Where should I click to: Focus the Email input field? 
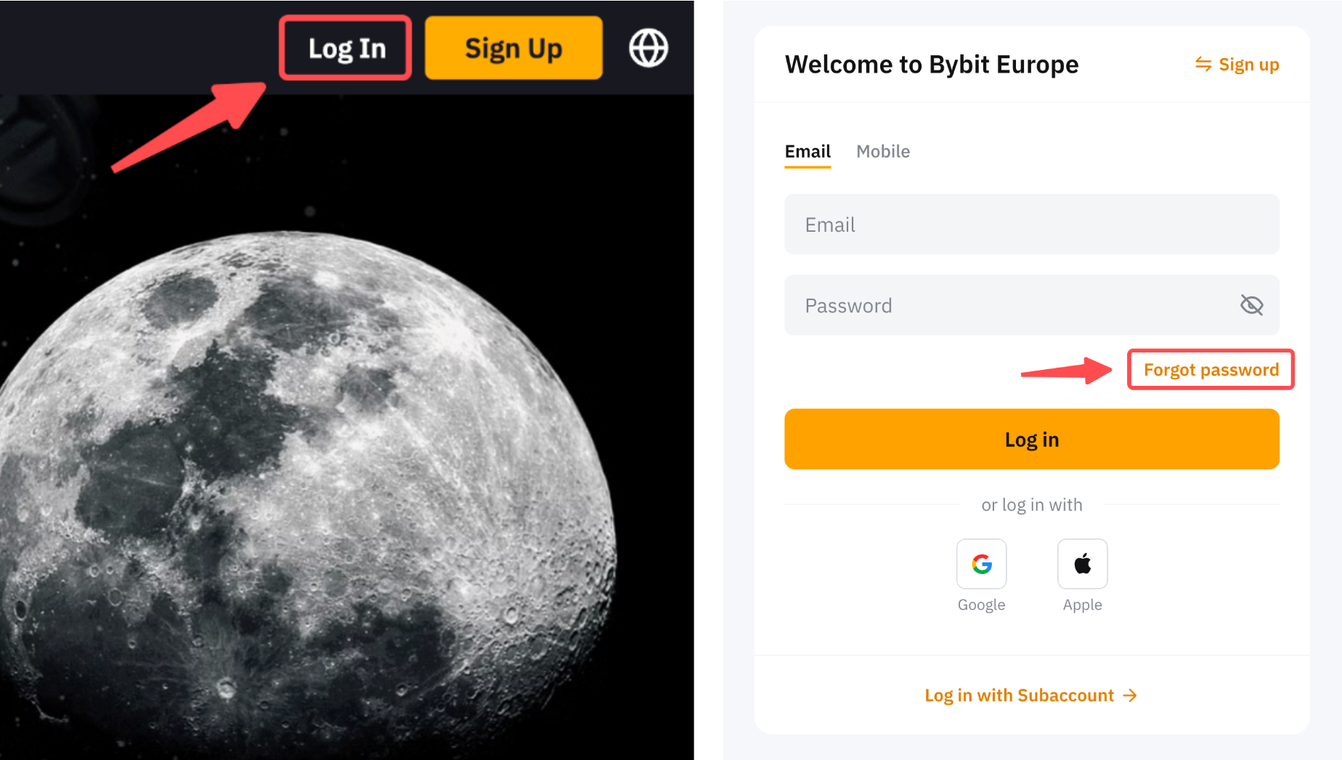tap(1031, 225)
